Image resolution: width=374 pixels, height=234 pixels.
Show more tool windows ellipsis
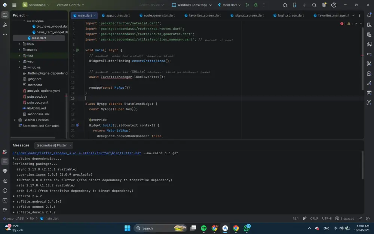click(5, 34)
